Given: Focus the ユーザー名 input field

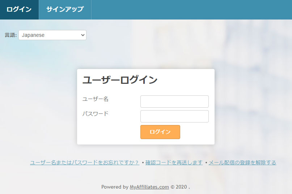Looking at the screenshot, I should click(174, 102).
